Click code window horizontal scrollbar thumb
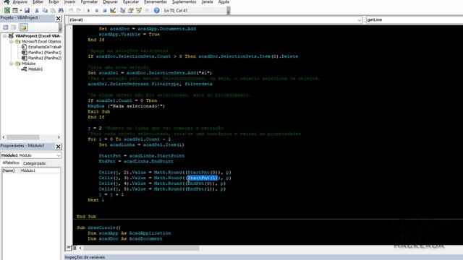The width and height of the screenshot is (463, 260). click(x=141, y=248)
